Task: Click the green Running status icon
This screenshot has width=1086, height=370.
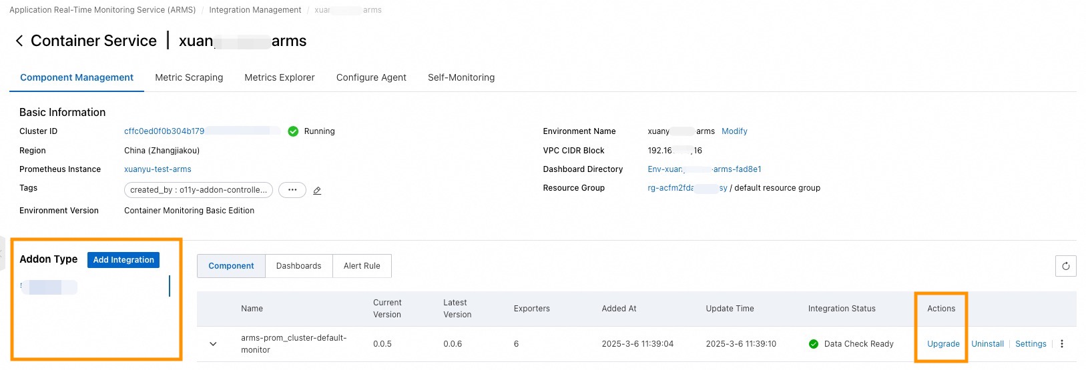Action: click(x=293, y=131)
